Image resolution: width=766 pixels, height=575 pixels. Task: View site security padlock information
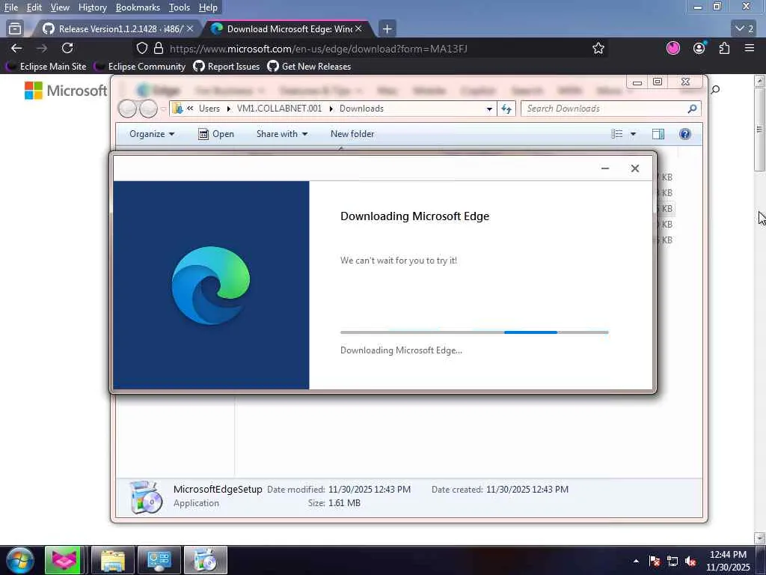[x=159, y=49]
